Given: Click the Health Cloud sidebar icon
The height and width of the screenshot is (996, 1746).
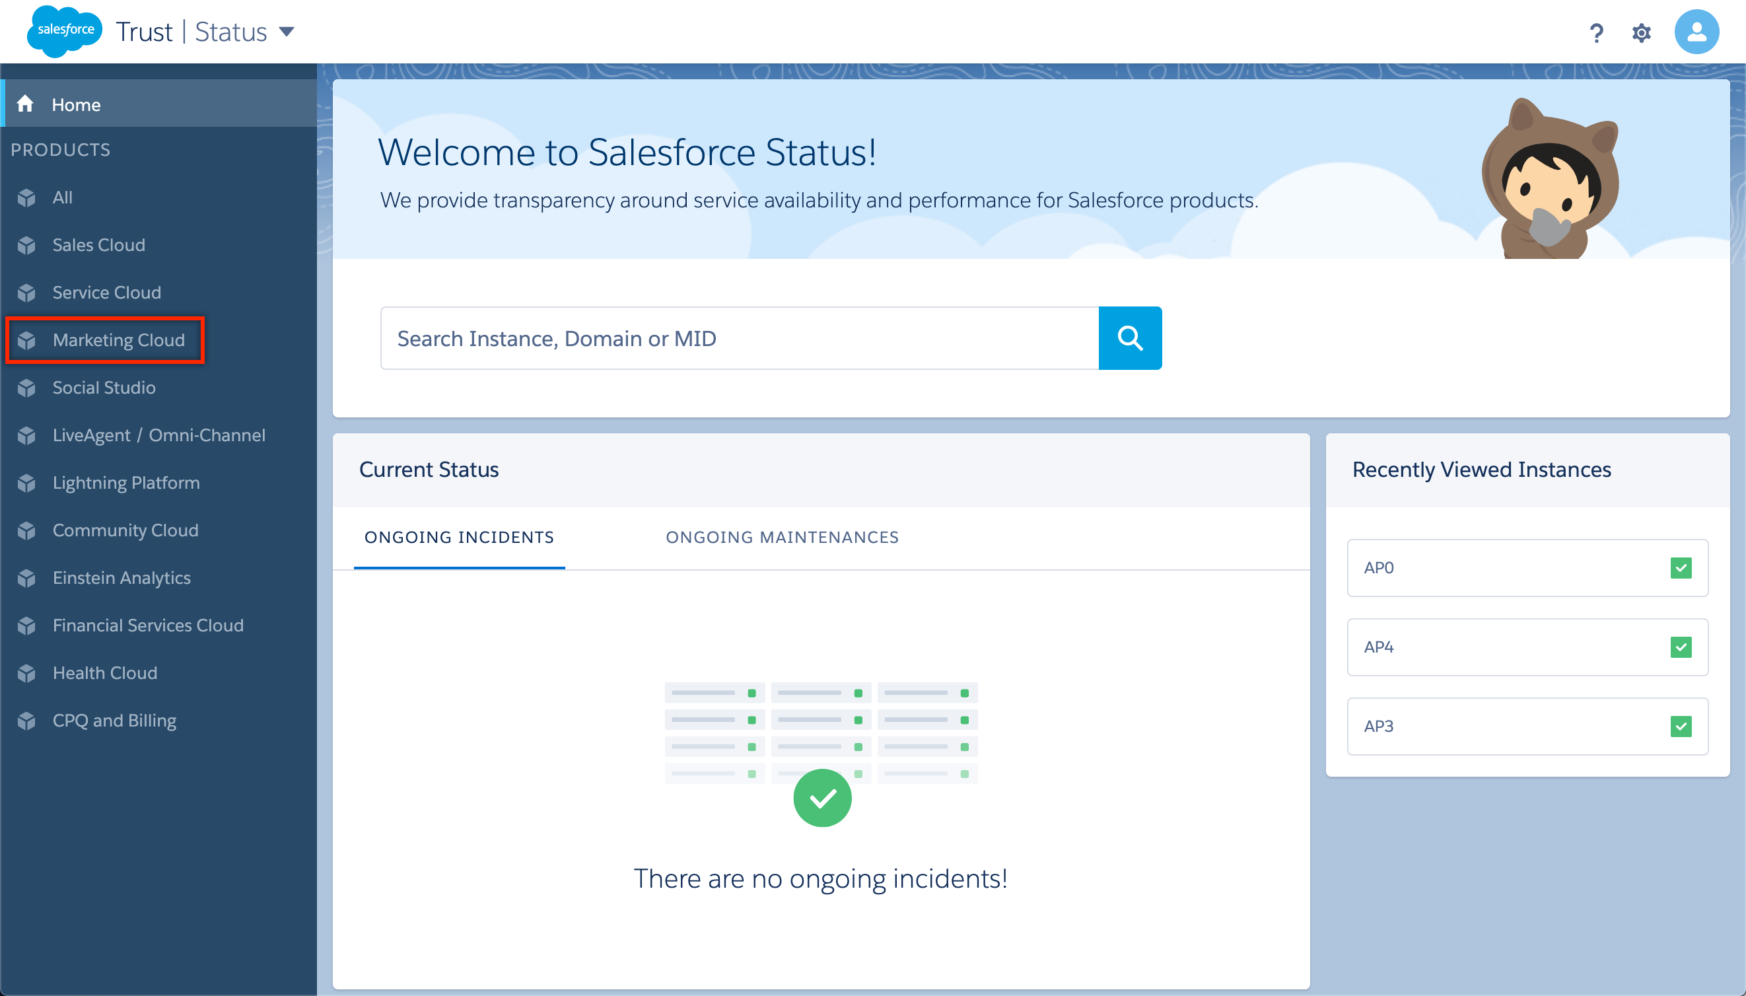Looking at the screenshot, I should tap(29, 672).
